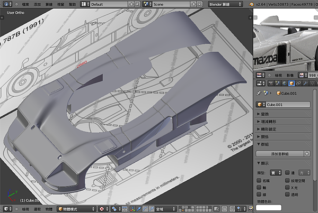The height and width of the screenshot is (213, 318).
Task: Open the image editor 檢視 menu
Action: point(278,75)
